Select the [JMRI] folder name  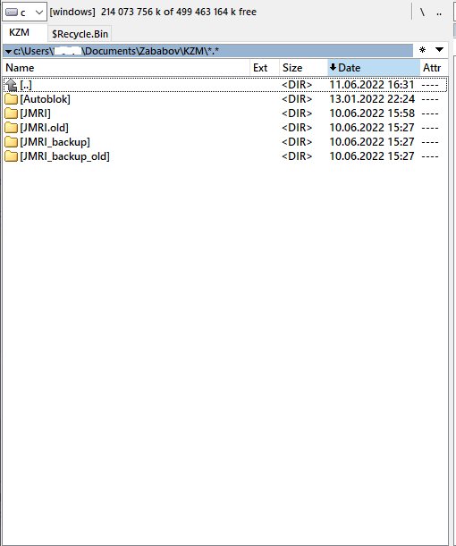[x=35, y=113]
